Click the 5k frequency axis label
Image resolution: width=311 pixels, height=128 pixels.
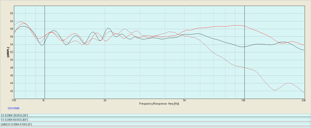coord(185,100)
